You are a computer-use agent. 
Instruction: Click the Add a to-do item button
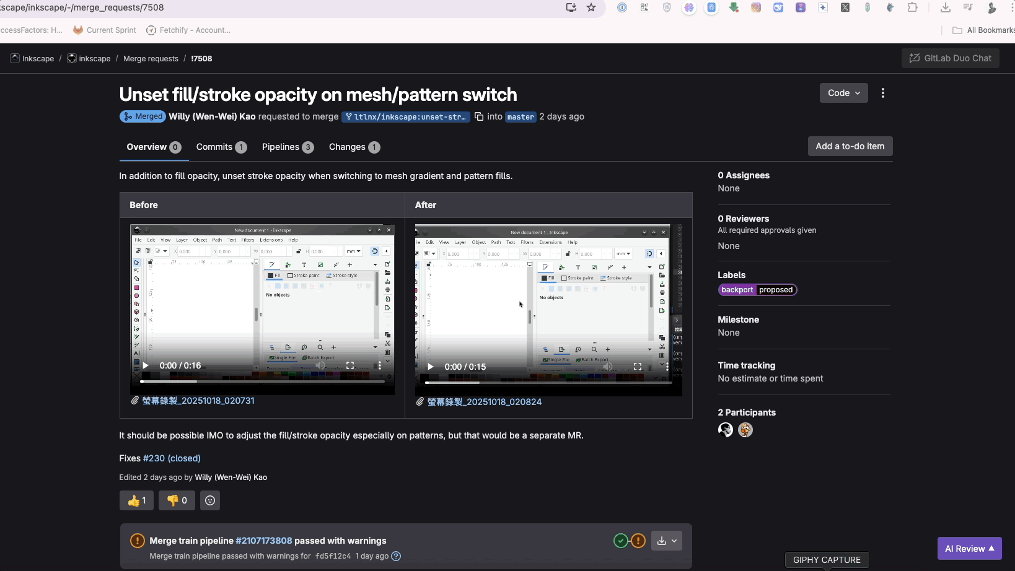point(850,146)
